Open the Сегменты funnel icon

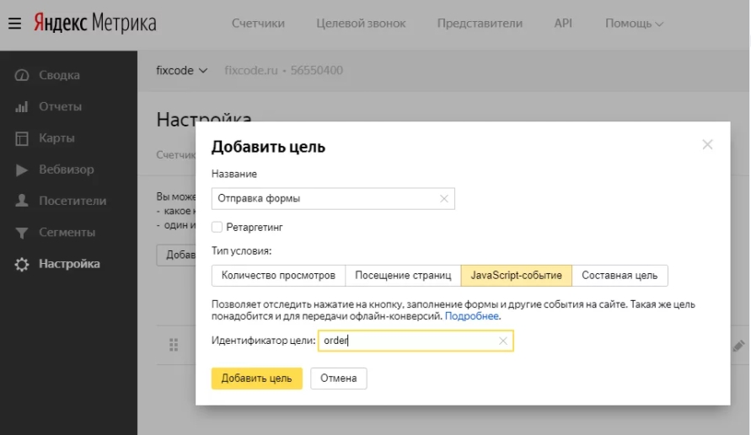point(22,233)
